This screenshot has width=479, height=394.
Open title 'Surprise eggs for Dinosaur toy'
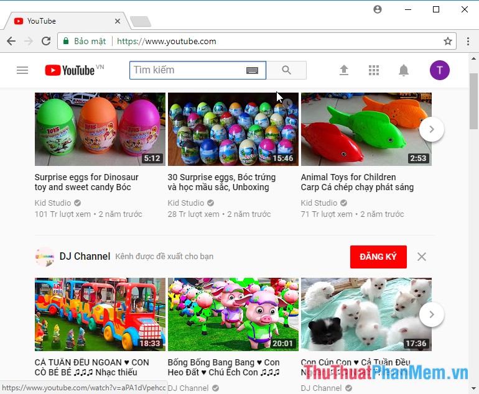(86, 182)
